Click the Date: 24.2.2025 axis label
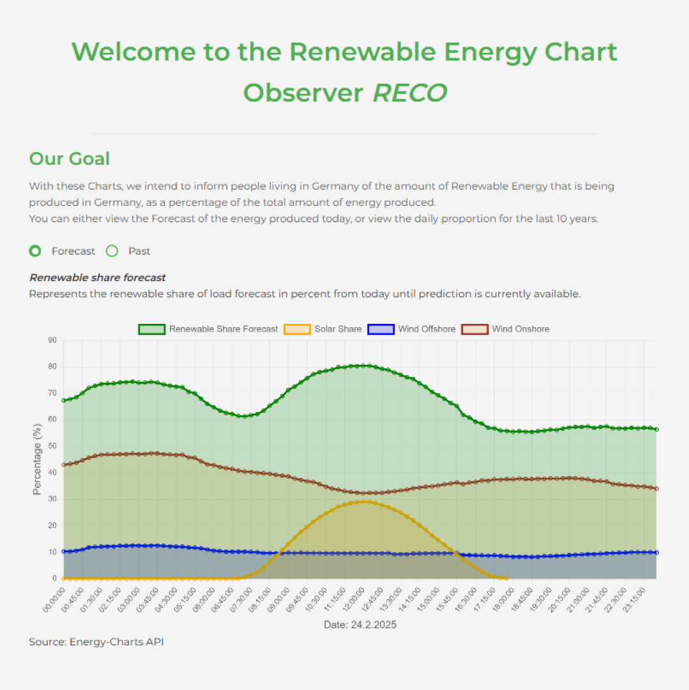689x690 pixels. [360, 625]
